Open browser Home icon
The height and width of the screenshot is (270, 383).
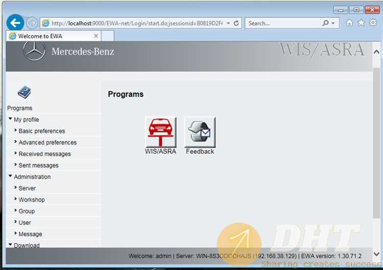(x=349, y=23)
